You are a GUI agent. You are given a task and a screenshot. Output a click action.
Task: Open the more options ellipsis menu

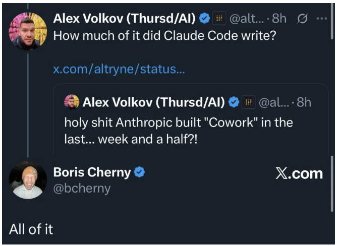(321, 19)
